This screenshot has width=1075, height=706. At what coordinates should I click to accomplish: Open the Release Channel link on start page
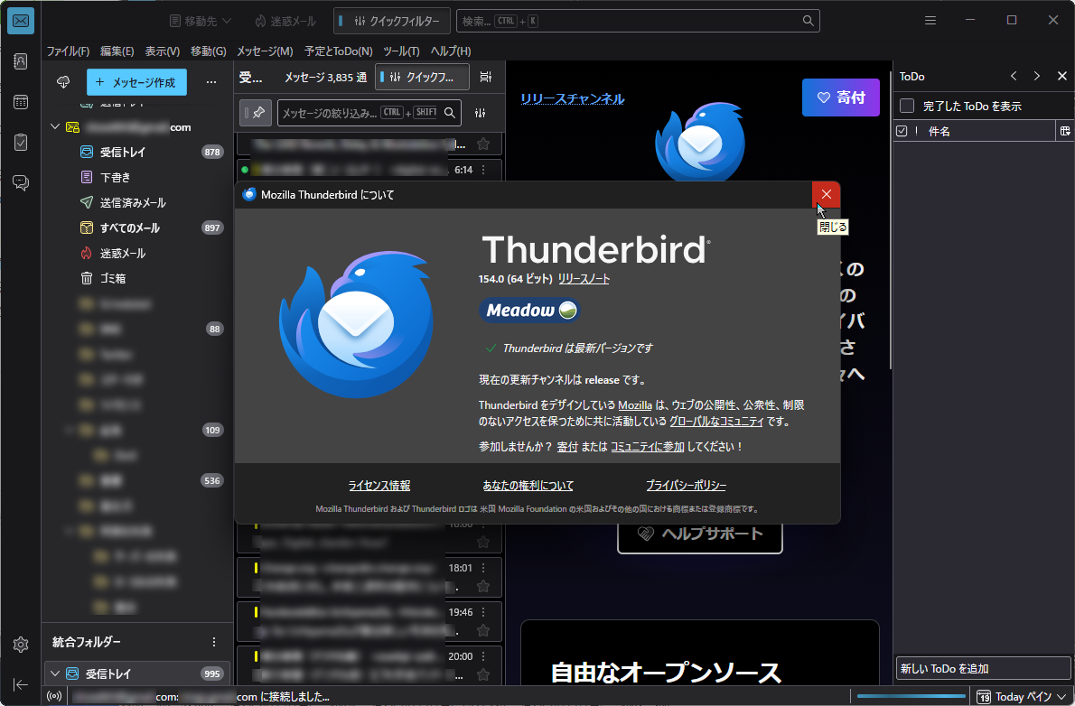pos(573,98)
